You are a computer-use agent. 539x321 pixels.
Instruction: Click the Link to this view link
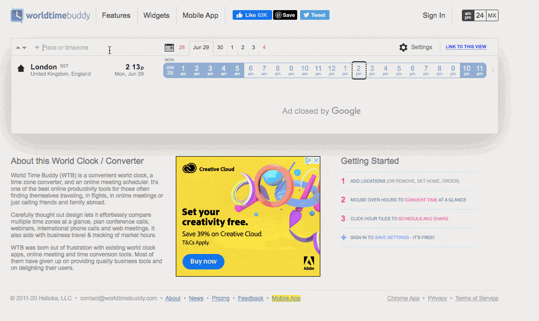[466, 47]
